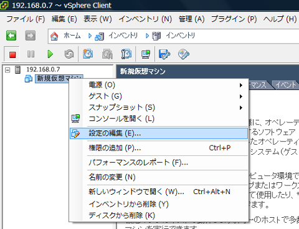The image size is (299, 229).
Task: Click the second インベントリ breadcrumb server icon
Action: (156, 36)
